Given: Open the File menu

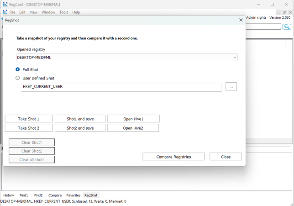Looking at the screenshot, I should [12, 12].
